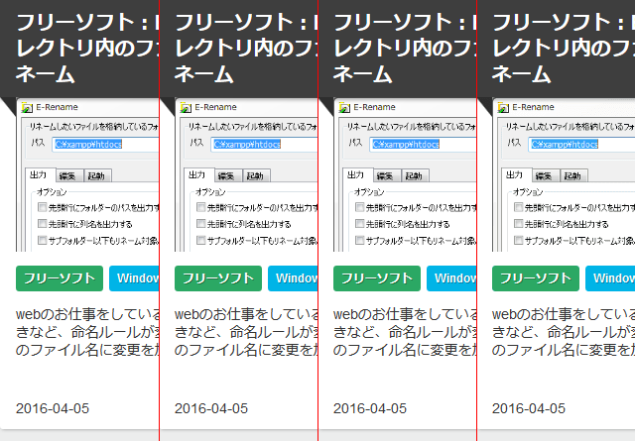
Task: Select the 起動 tab in second card
Action: coord(256,175)
